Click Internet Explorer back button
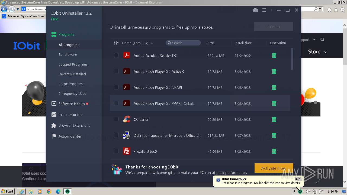347x195 pixels. [4, 9]
